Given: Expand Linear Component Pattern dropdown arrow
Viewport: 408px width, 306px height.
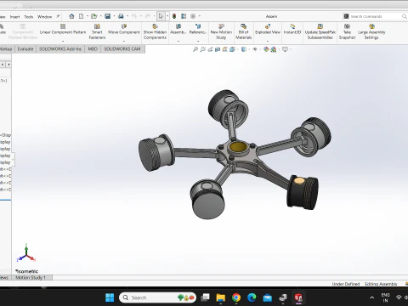Looking at the screenshot, I should click(x=63, y=41).
